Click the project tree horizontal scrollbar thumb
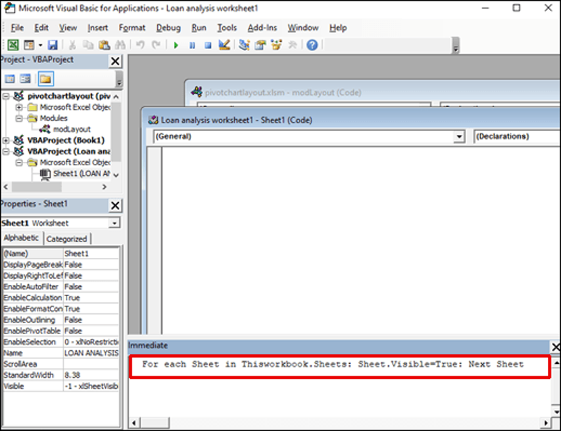 pos(37,187)
